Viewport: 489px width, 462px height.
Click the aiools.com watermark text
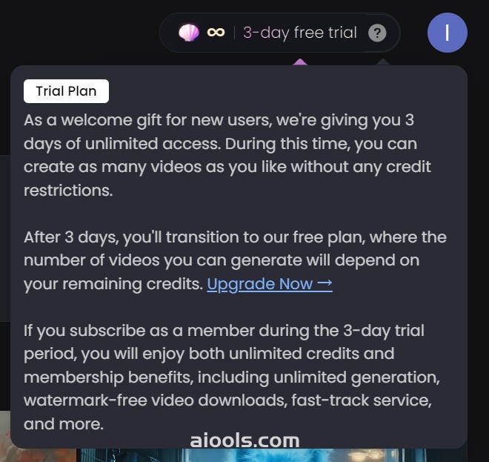245,440
